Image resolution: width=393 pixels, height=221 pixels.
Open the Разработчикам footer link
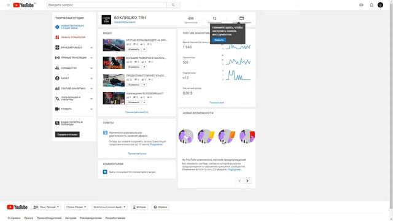pyautogui.click(x=115, y=218)
